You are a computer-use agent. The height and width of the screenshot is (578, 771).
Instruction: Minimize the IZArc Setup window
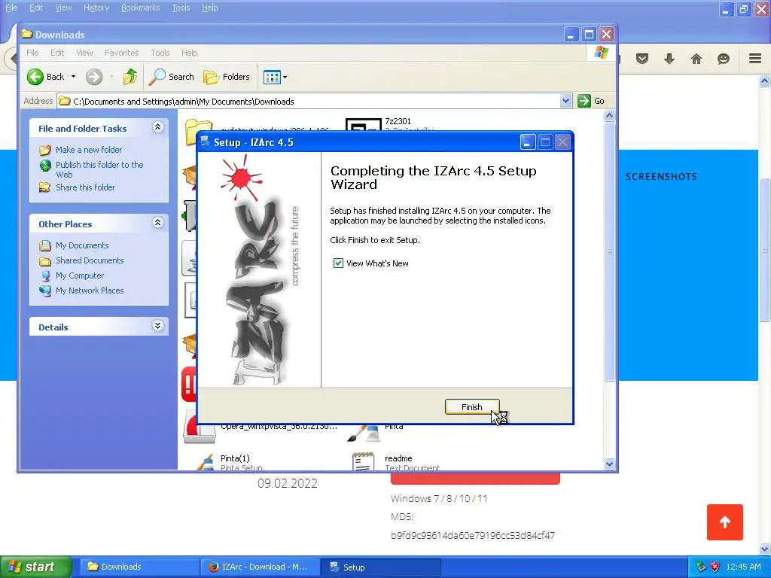pos(528,142)
